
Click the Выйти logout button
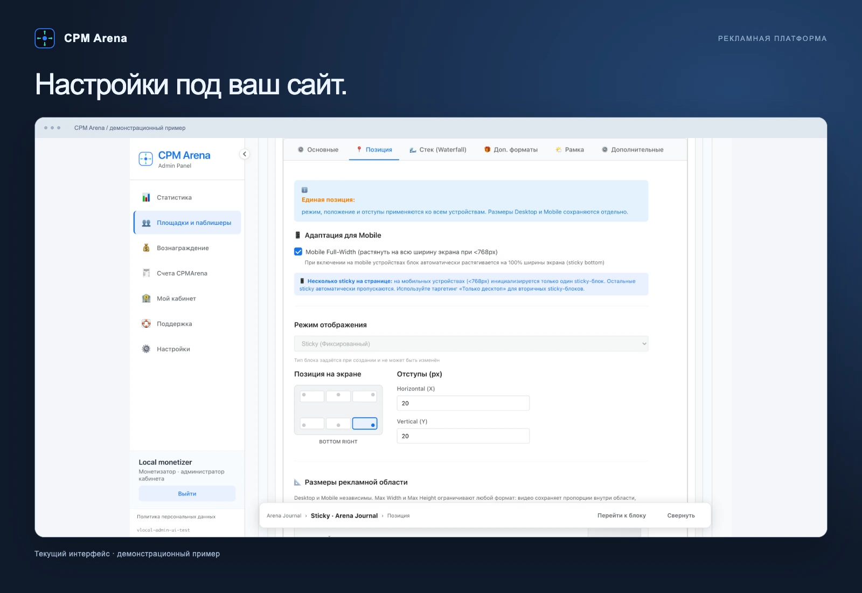pos(187,494)
